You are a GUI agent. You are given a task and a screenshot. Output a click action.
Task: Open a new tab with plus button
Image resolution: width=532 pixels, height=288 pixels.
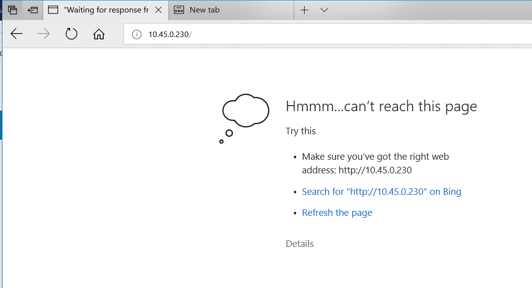305,10
